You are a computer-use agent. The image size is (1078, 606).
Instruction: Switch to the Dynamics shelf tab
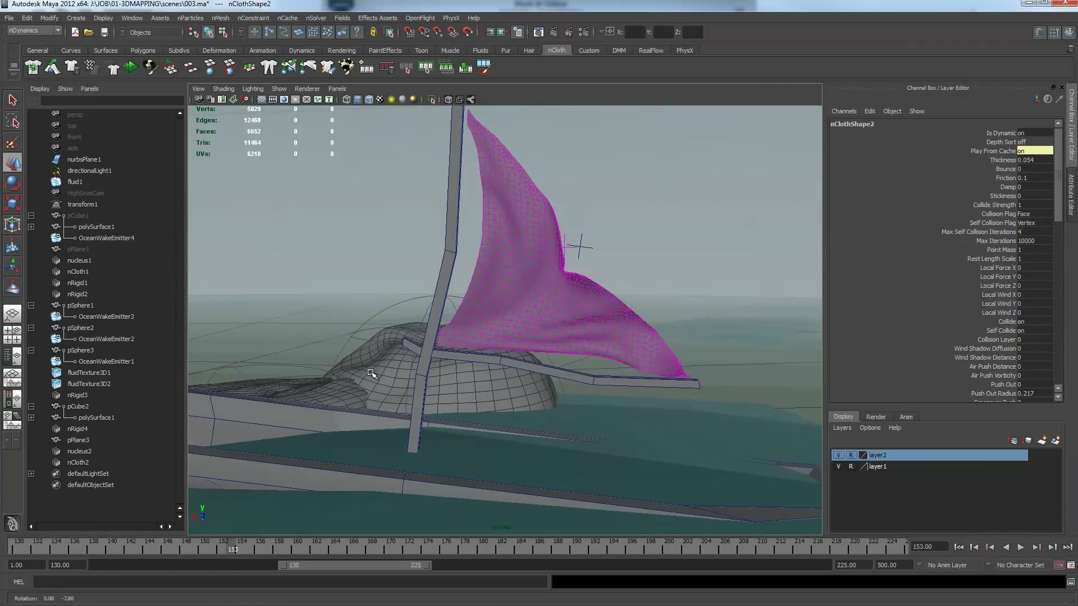[x=302, y=50]
